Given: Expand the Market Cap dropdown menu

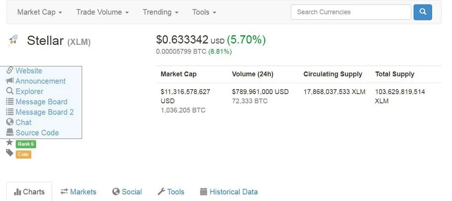Looking at the screenshot, I should [39, 12].
